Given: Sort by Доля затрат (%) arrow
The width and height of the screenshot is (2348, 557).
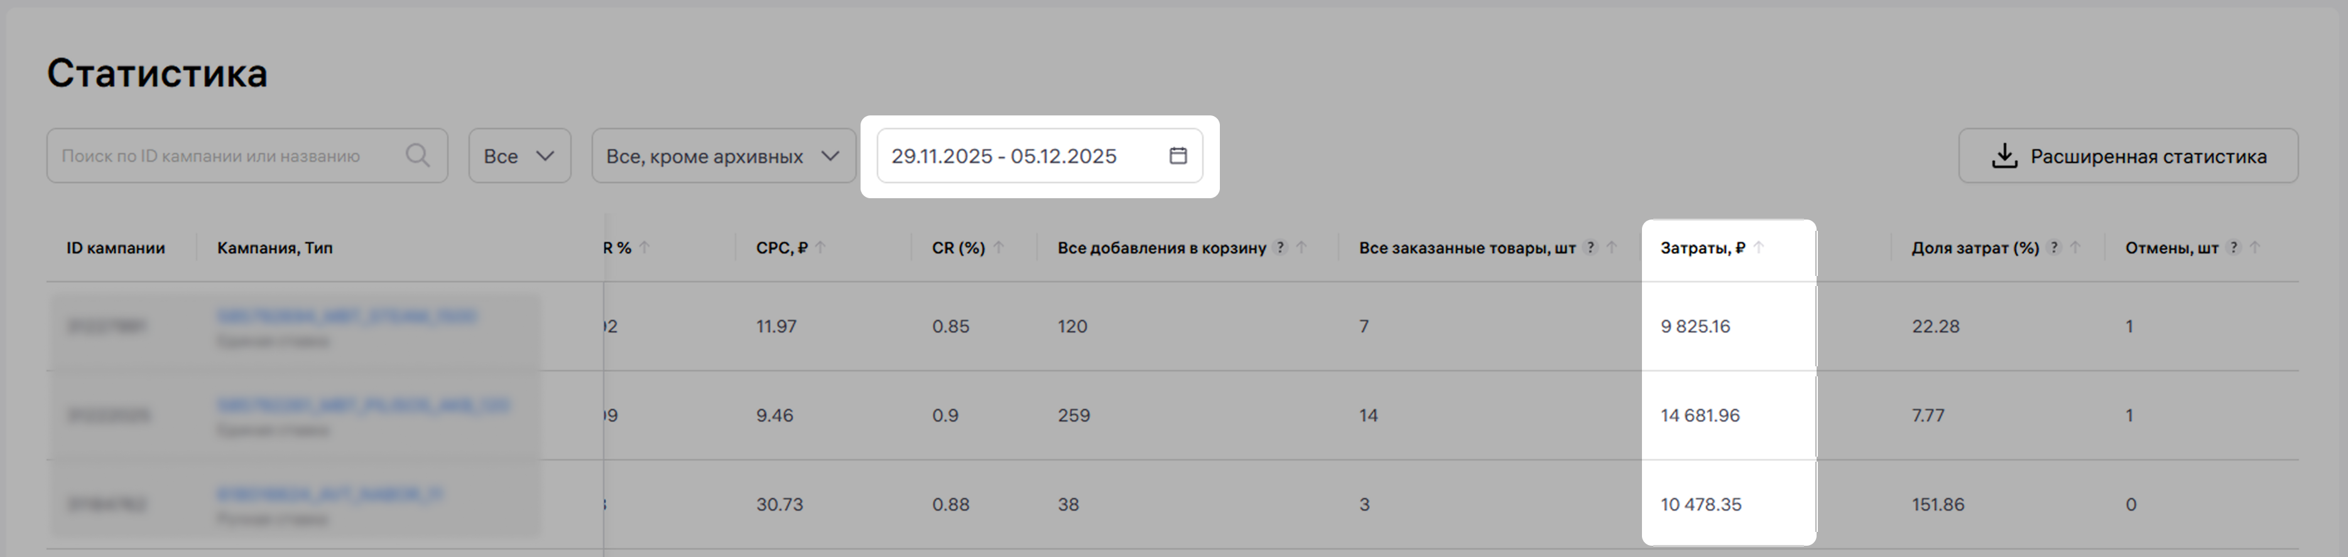Looking at the screenshot, I should (2075, 248).
